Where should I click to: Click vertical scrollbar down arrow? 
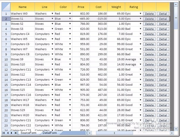point(176,129)
